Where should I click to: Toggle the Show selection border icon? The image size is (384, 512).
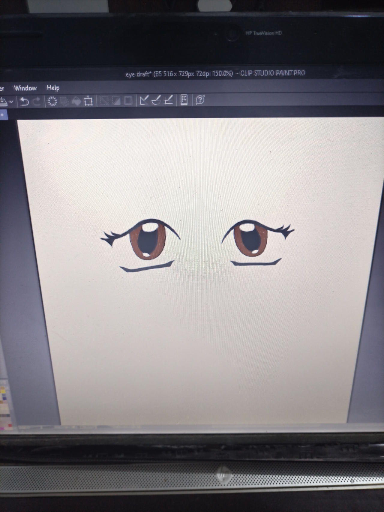(x=128, y=100)
